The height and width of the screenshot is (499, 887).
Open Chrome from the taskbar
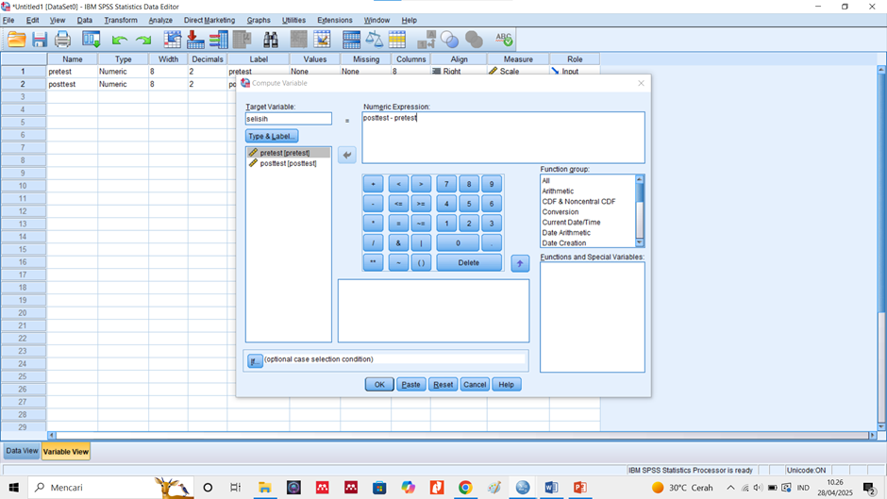[465, 487]
